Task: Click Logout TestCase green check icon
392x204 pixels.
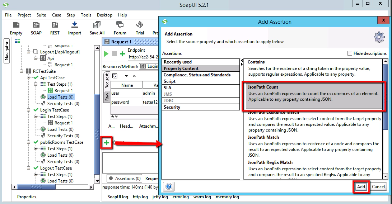Action: (x=36, y=168)
